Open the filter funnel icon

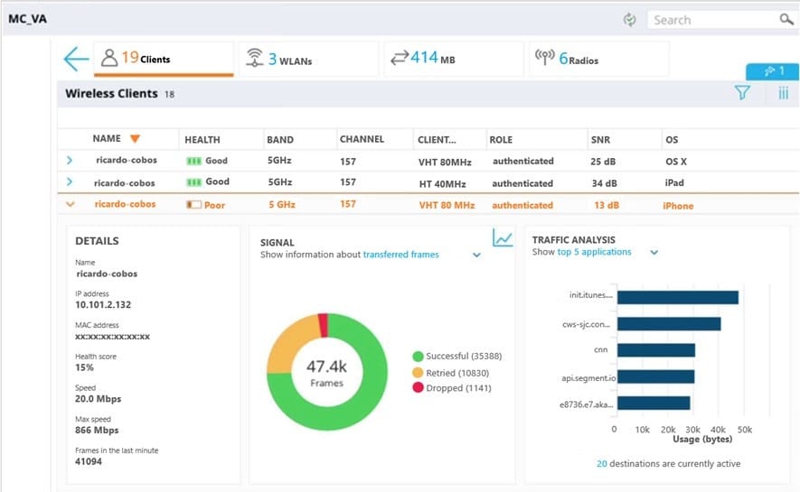[x=742, y=93]
